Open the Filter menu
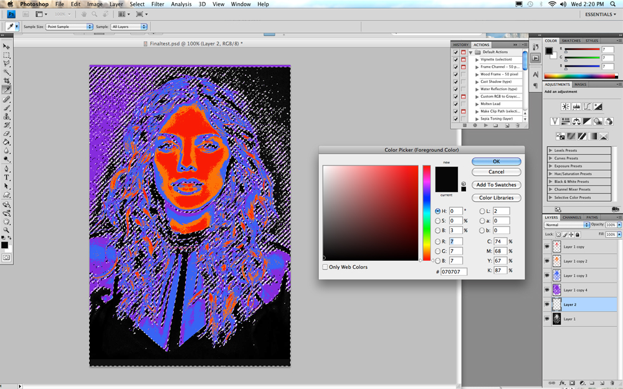This screenshot has width=623, height=389. (x=158, y=4)
